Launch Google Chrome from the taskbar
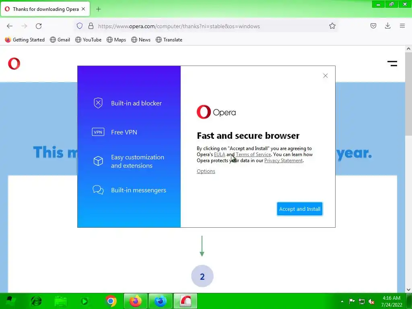This screenshot has height=309, width=412. pyautogui.click(x=111, y=301)
